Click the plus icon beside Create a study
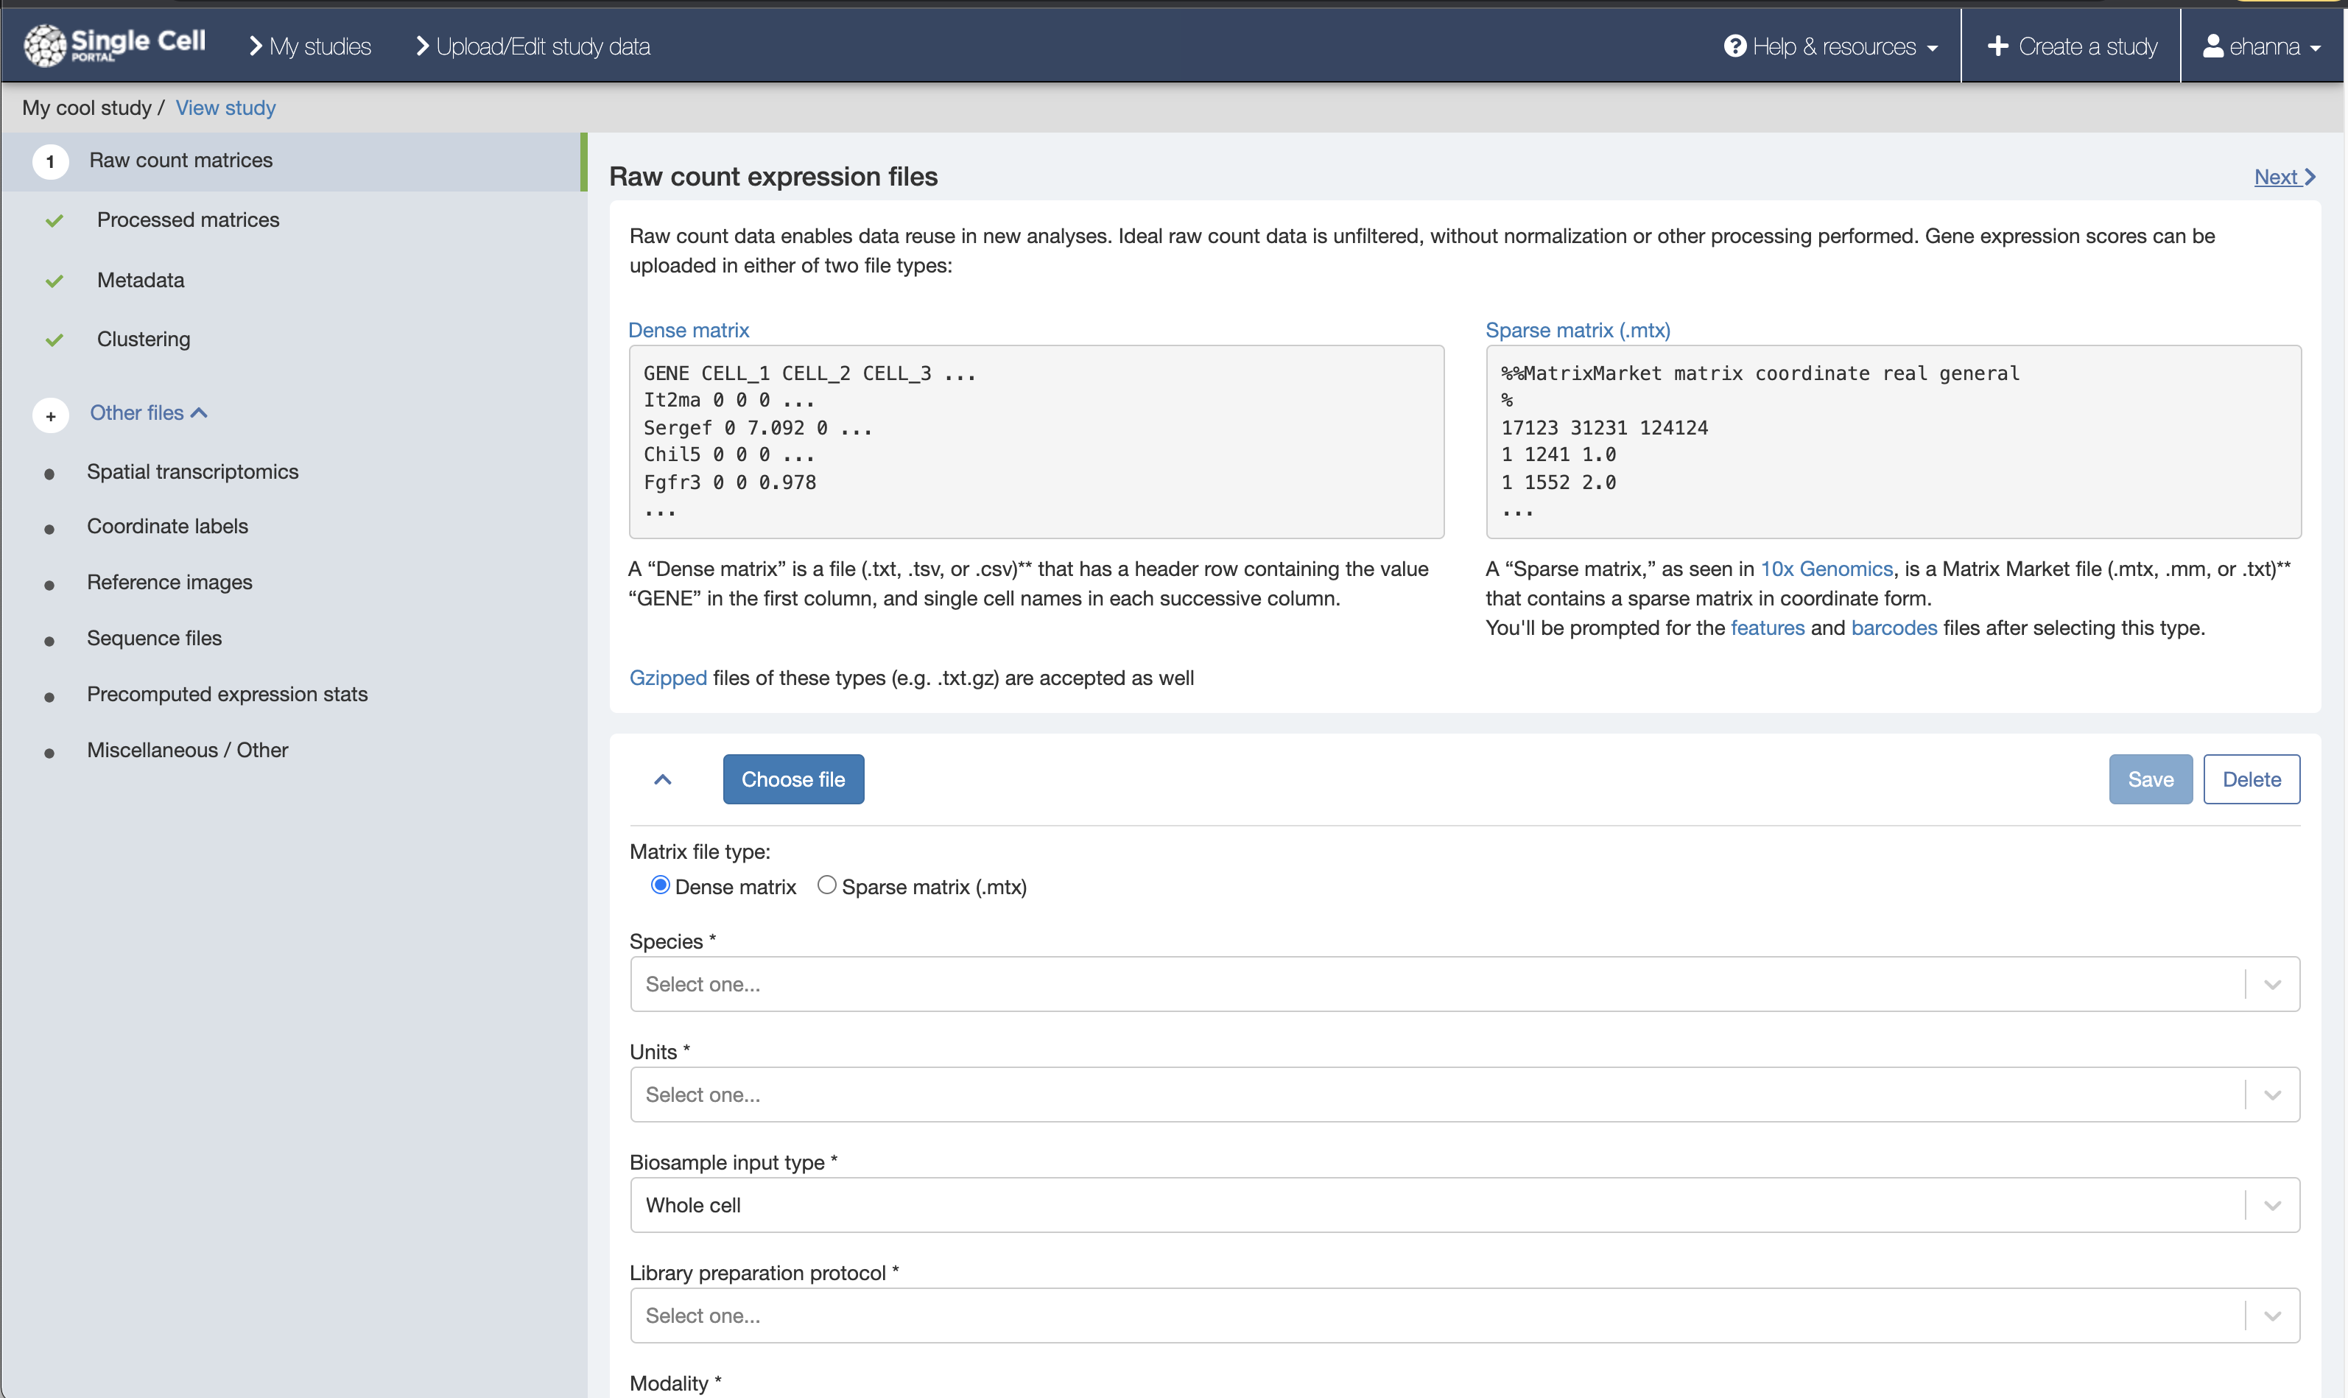Image resolution: width=2348 pixels, height=1398 pixels. [1997, 46]
